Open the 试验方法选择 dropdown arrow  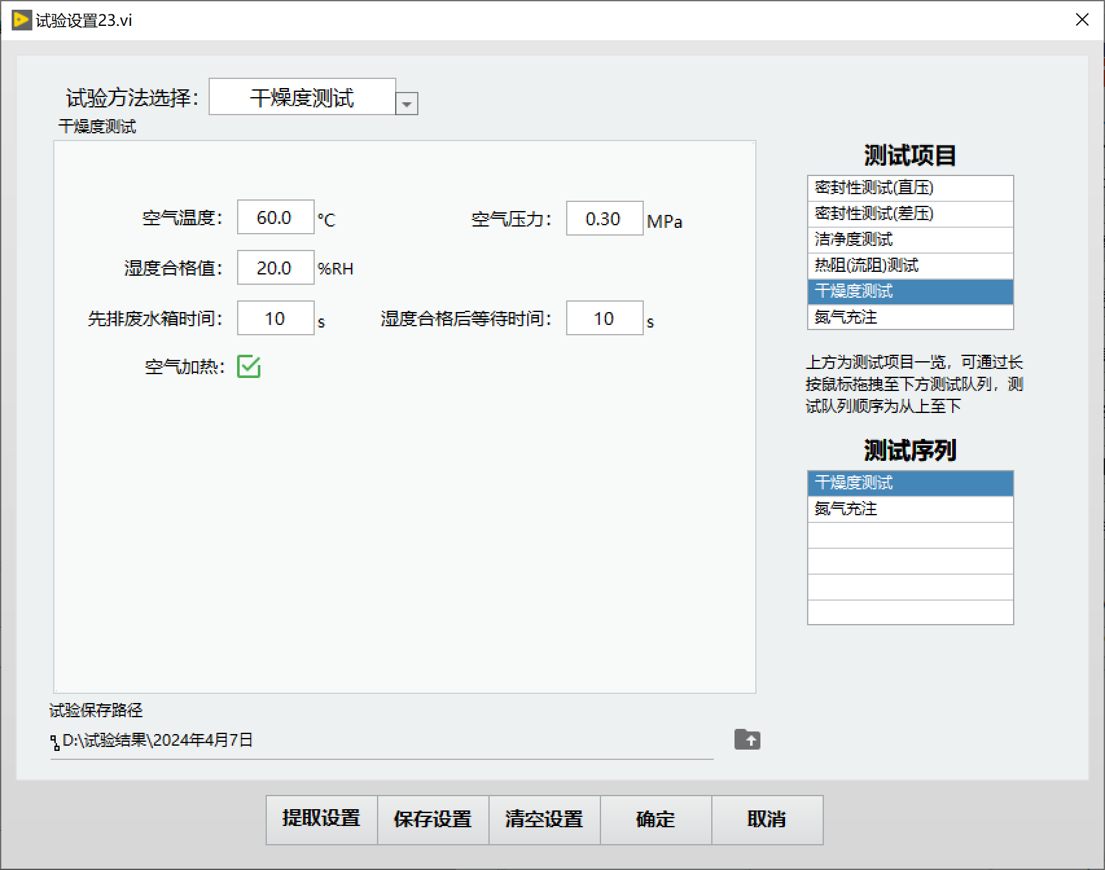(x=407, y=104)
